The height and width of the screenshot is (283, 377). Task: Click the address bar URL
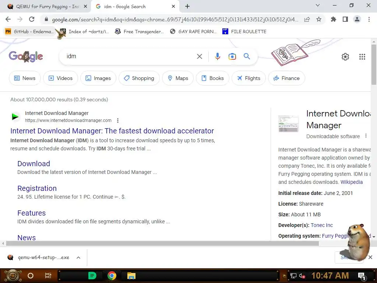tap(175, 20)
